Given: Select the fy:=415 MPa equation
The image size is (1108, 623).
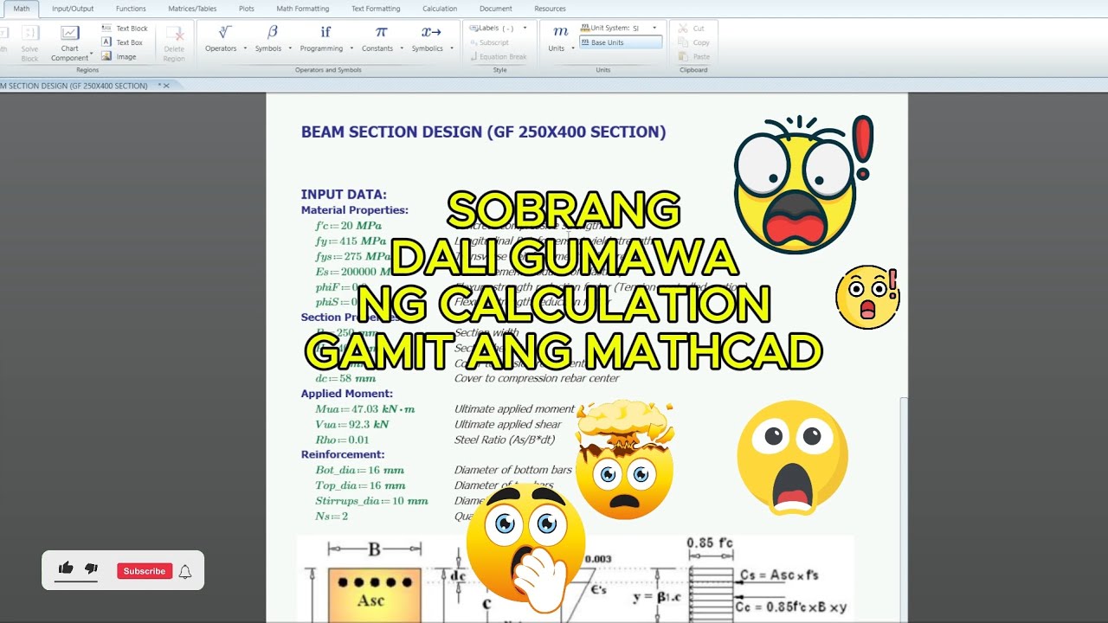Looking at the screenshot, I should click(351, 241).
